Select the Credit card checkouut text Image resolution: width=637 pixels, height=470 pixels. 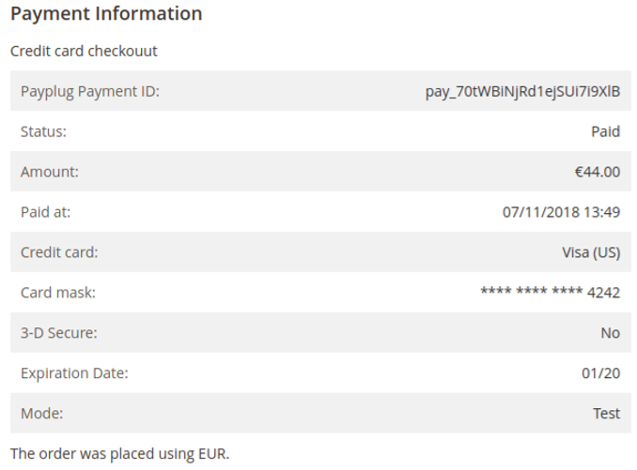point(84,52)
